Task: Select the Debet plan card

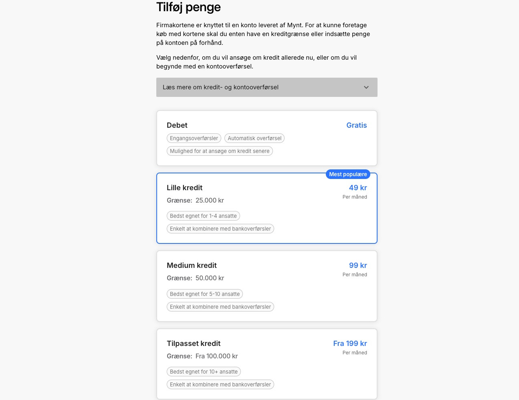Action: [x=267, y=138]
